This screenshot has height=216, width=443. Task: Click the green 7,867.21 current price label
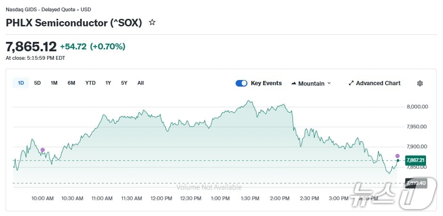[415, 160]
